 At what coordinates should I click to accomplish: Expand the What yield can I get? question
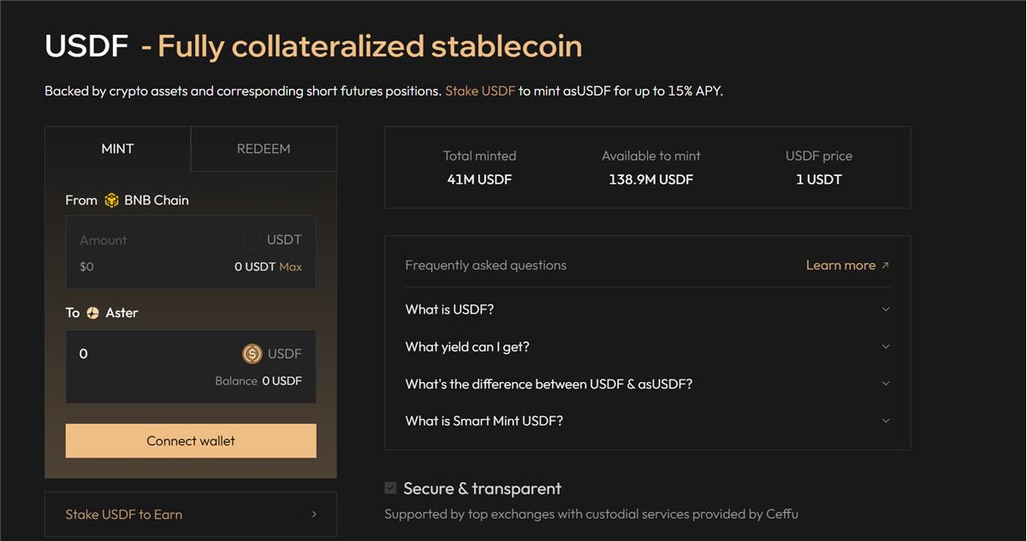(x=648, y=347)
